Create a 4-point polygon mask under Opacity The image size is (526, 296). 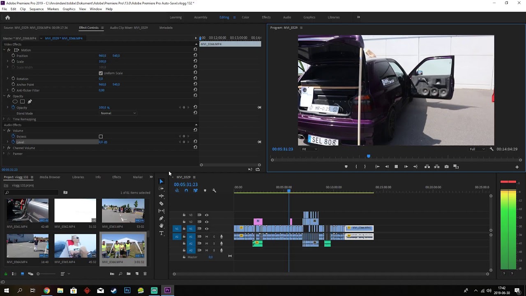coord(23,102)
